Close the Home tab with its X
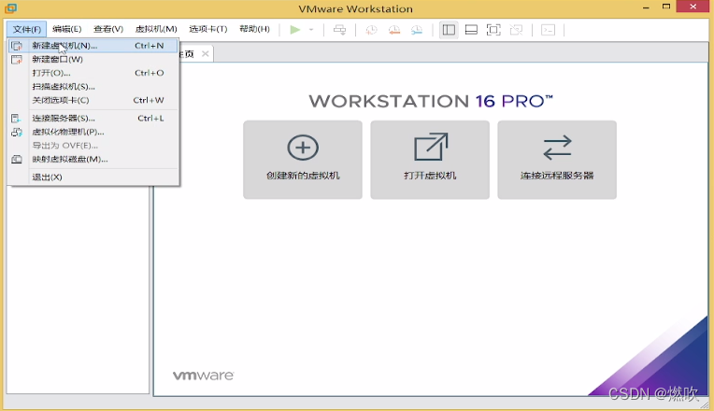 coord(206,53)
